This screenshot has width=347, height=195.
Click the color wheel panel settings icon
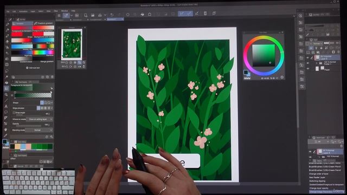tap(282, 77)
